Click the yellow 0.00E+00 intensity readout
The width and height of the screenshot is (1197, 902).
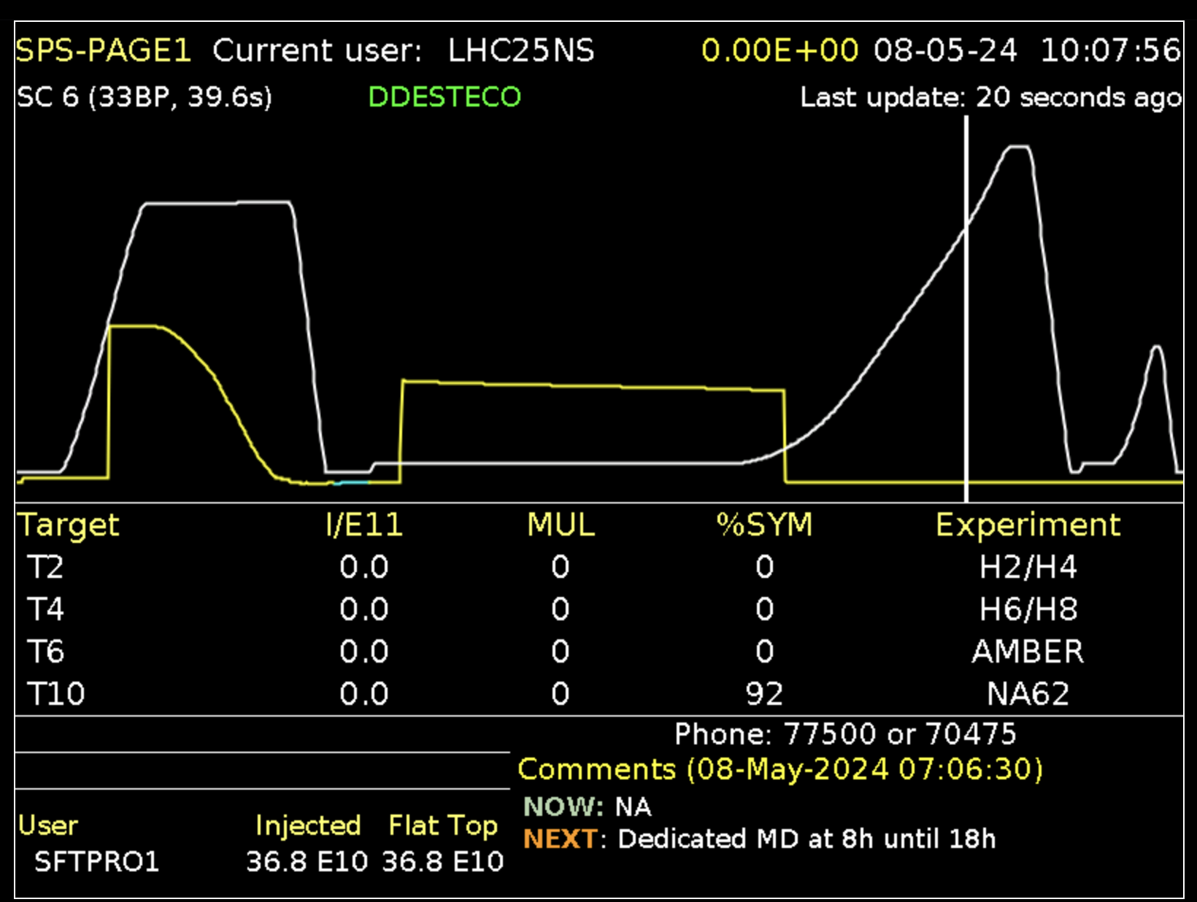click(780, 51)
